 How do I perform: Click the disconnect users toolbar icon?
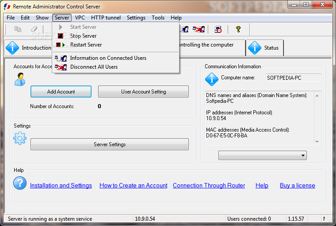tap(199, 29)
